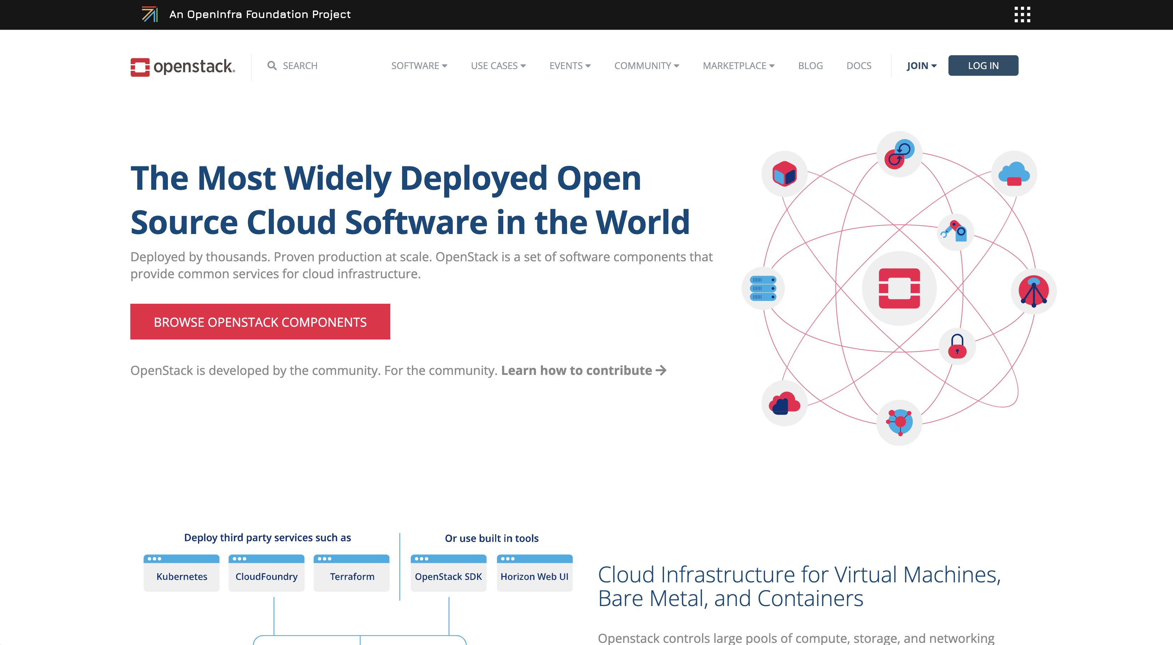The height and width of the screenshot is (645, 1173).
Task: Open the Docs menu item
Action: tap(858, 65)
